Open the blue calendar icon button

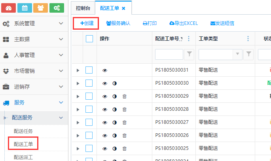25,8
